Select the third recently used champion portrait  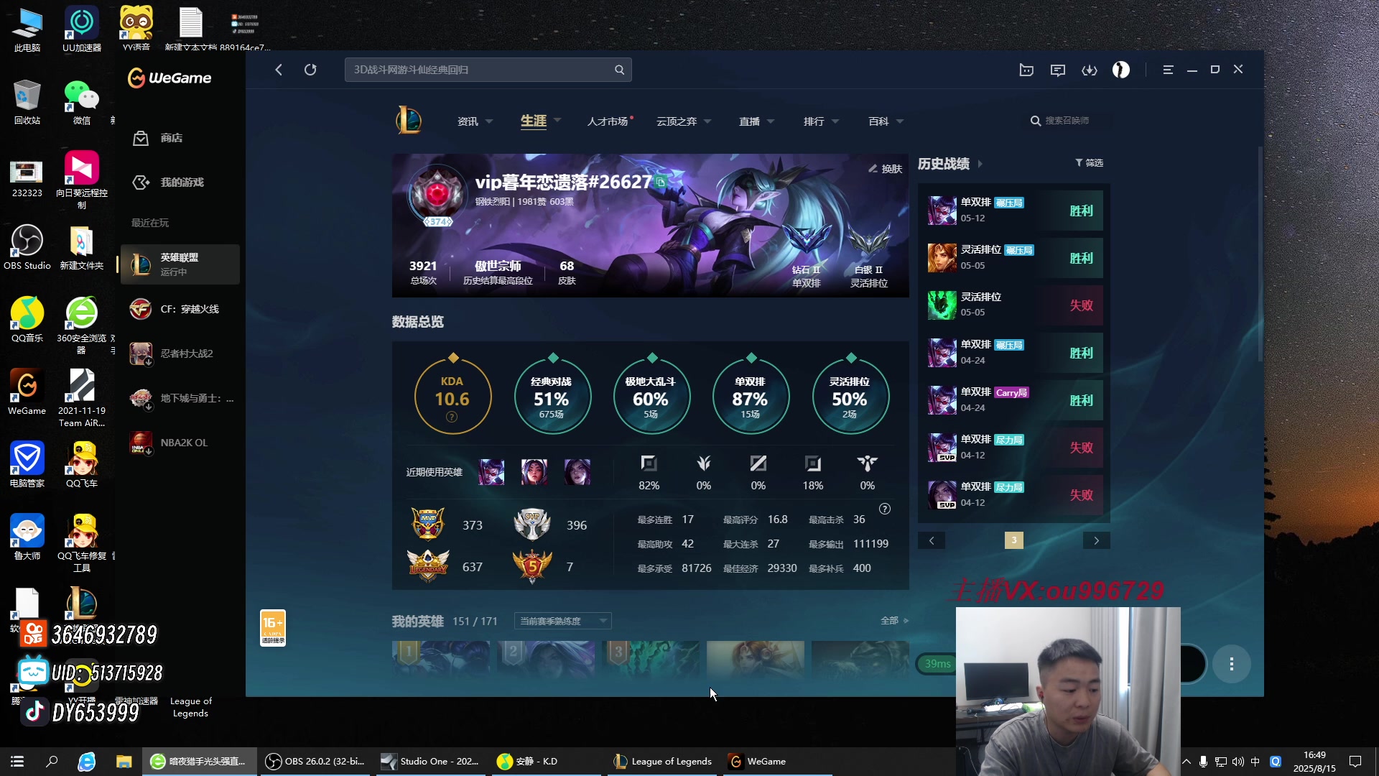pyautogui.click(x=577, y=472)
